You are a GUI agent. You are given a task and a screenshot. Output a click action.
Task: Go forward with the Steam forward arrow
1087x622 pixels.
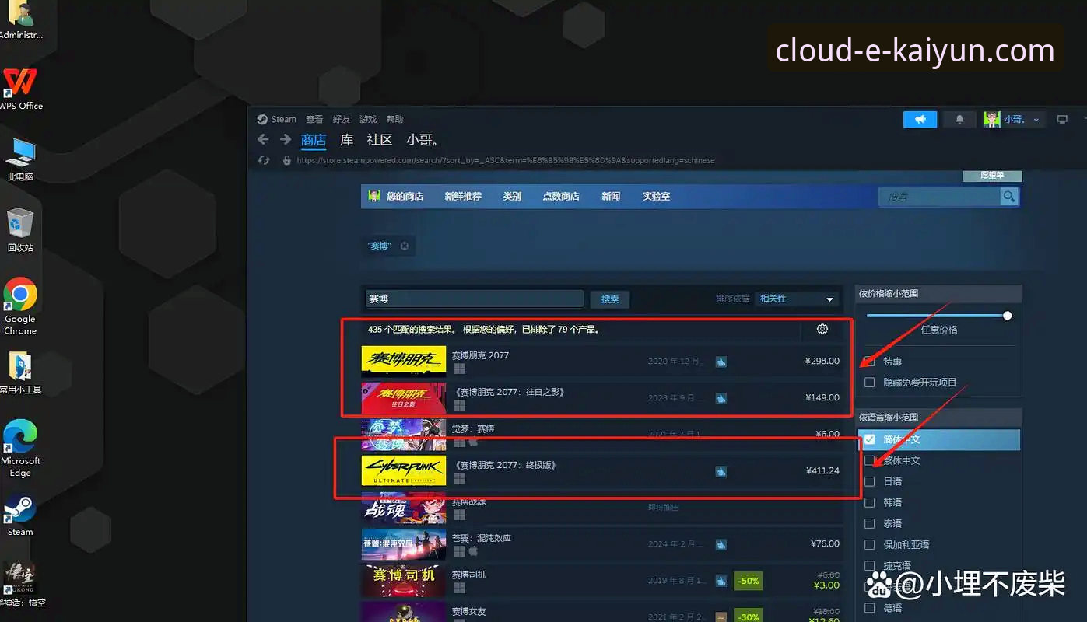coord(286,139)
